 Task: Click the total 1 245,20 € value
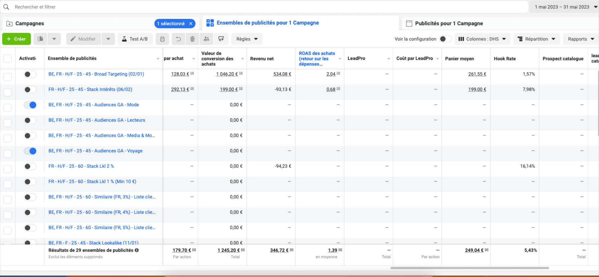click(x=229, y=250)
